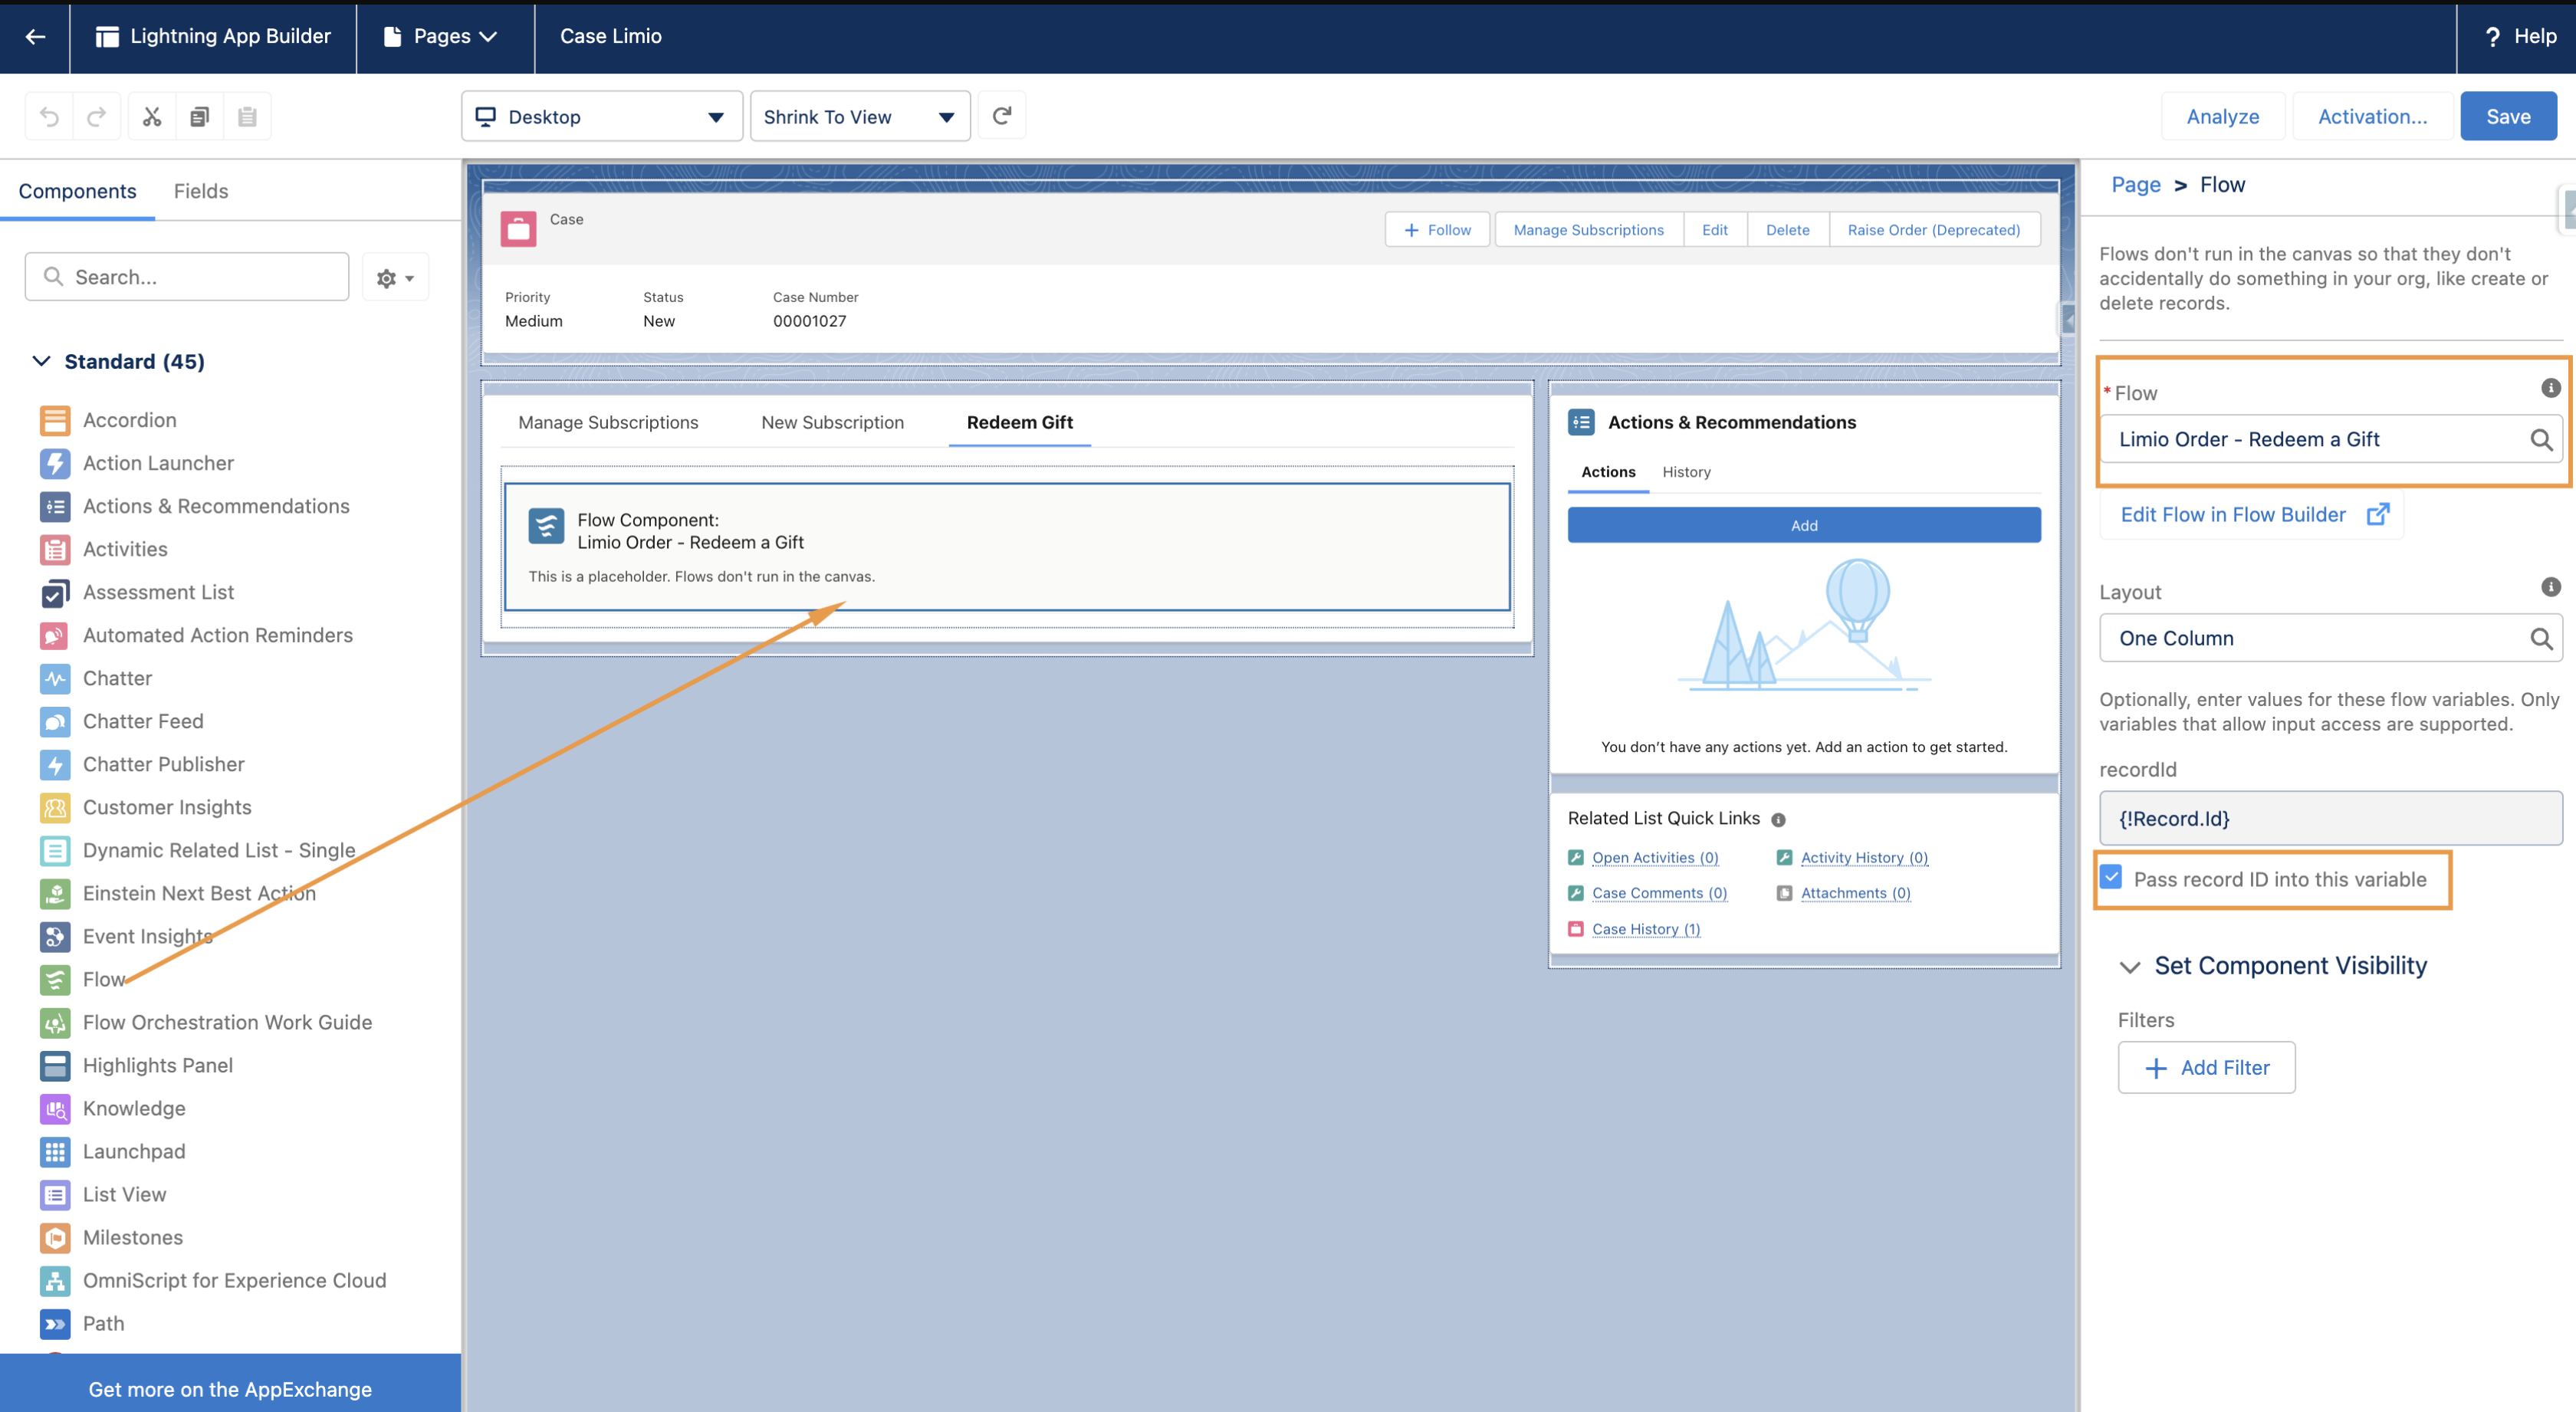Open the Desktop form factor dropdown

601,117
